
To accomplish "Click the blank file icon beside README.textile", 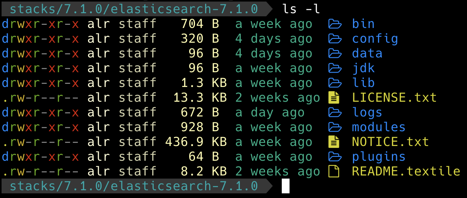I will click(x=334, y=172).
